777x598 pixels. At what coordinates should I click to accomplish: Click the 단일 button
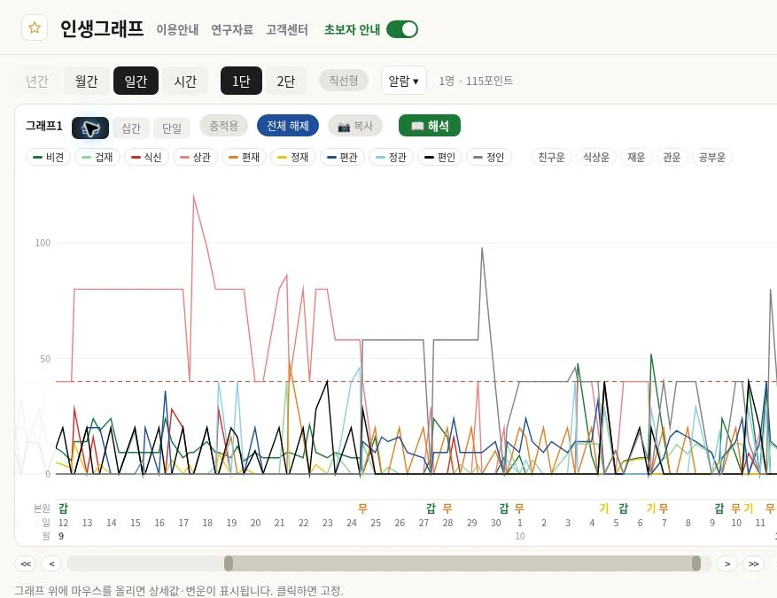(x=172, y=128)
